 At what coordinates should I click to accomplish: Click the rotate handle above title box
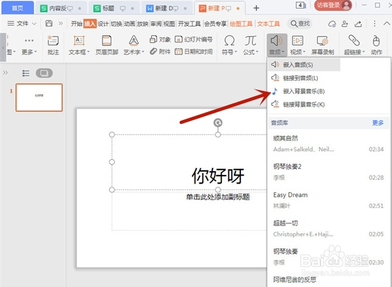[x=218, y=123]
